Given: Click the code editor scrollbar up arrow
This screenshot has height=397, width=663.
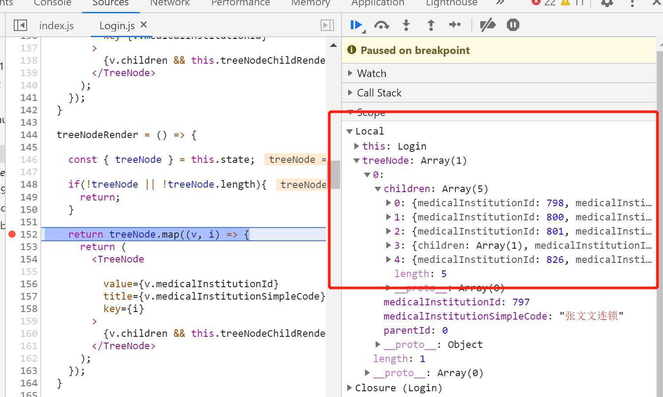Looking at the screenshot, I should [x=333, y=45].
